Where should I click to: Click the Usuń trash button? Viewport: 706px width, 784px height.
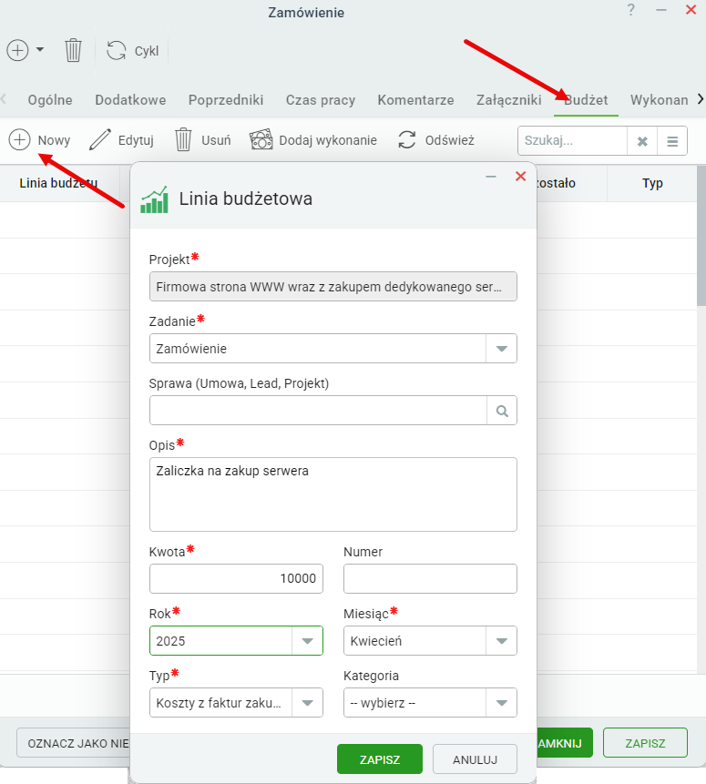(x=202, y=140)
